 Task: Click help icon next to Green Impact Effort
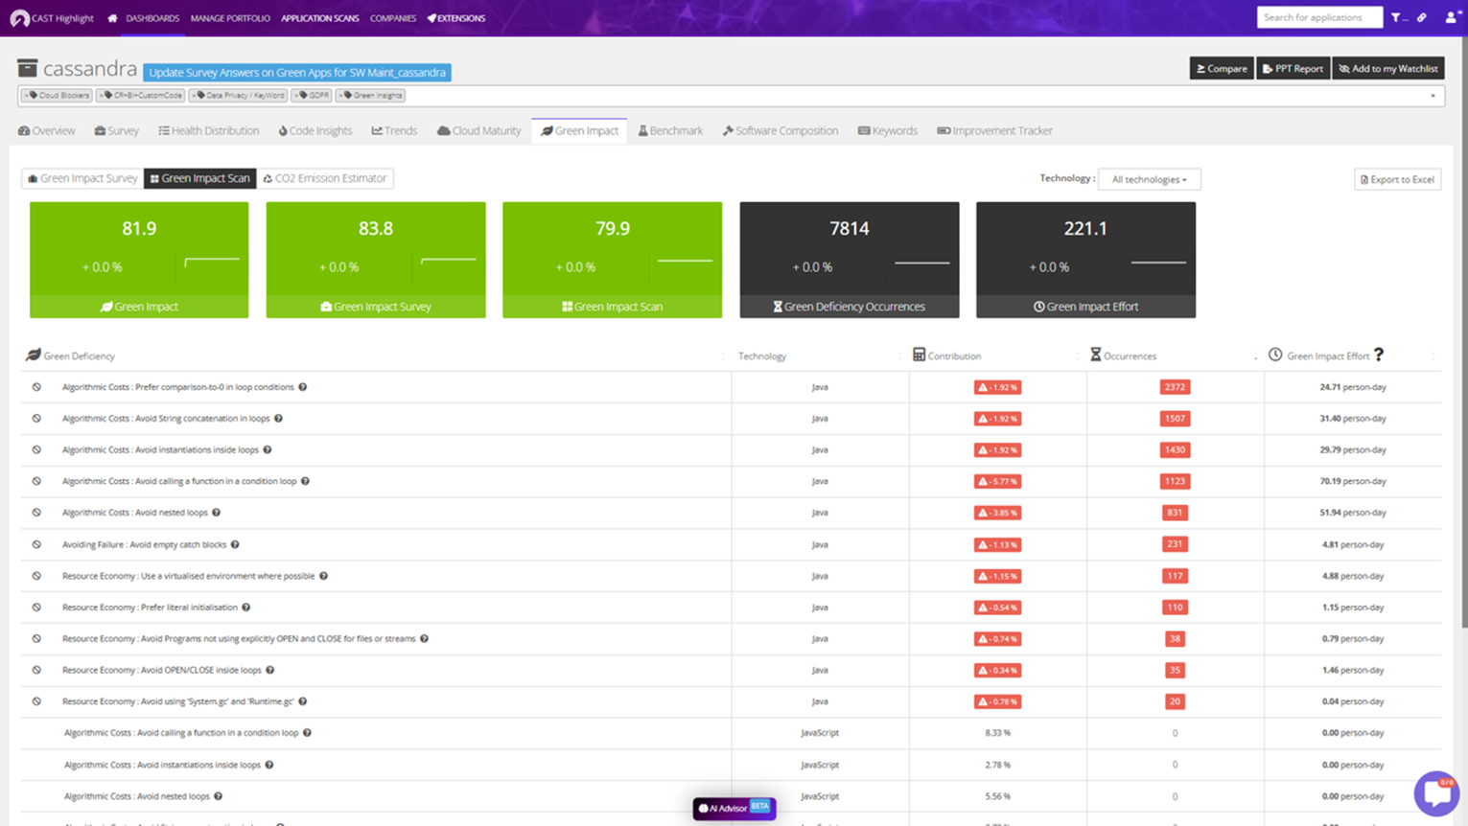pos(1379,356)
